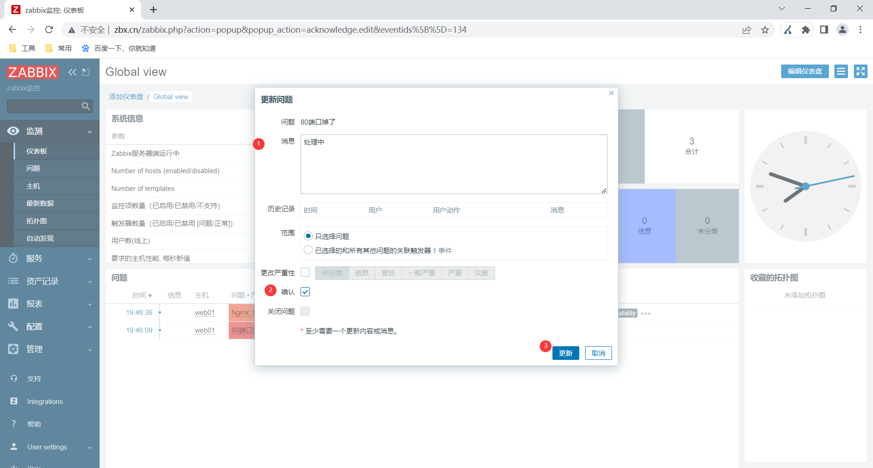This screenshot has width=873, height=468.
Task: Sort problems by 时间 column arrow
Action: pos(150,296)
